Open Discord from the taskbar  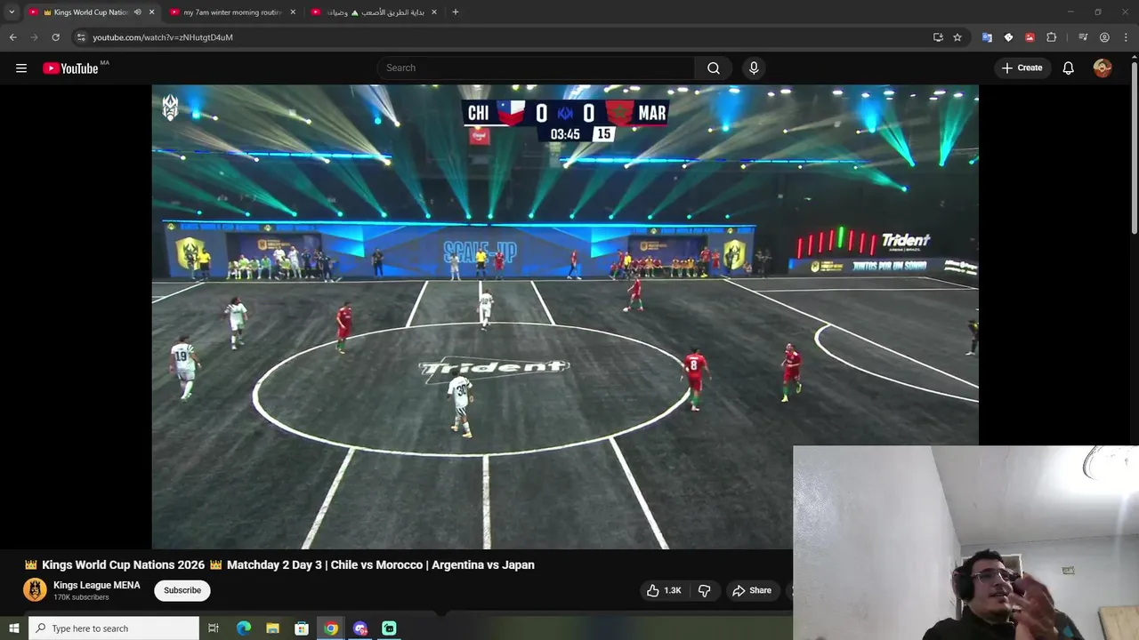(360, 628)
